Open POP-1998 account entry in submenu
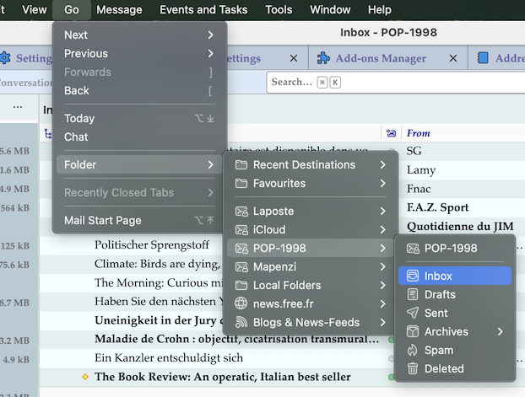The width and height of the screenshot is (525, 397). coord(455,248)
